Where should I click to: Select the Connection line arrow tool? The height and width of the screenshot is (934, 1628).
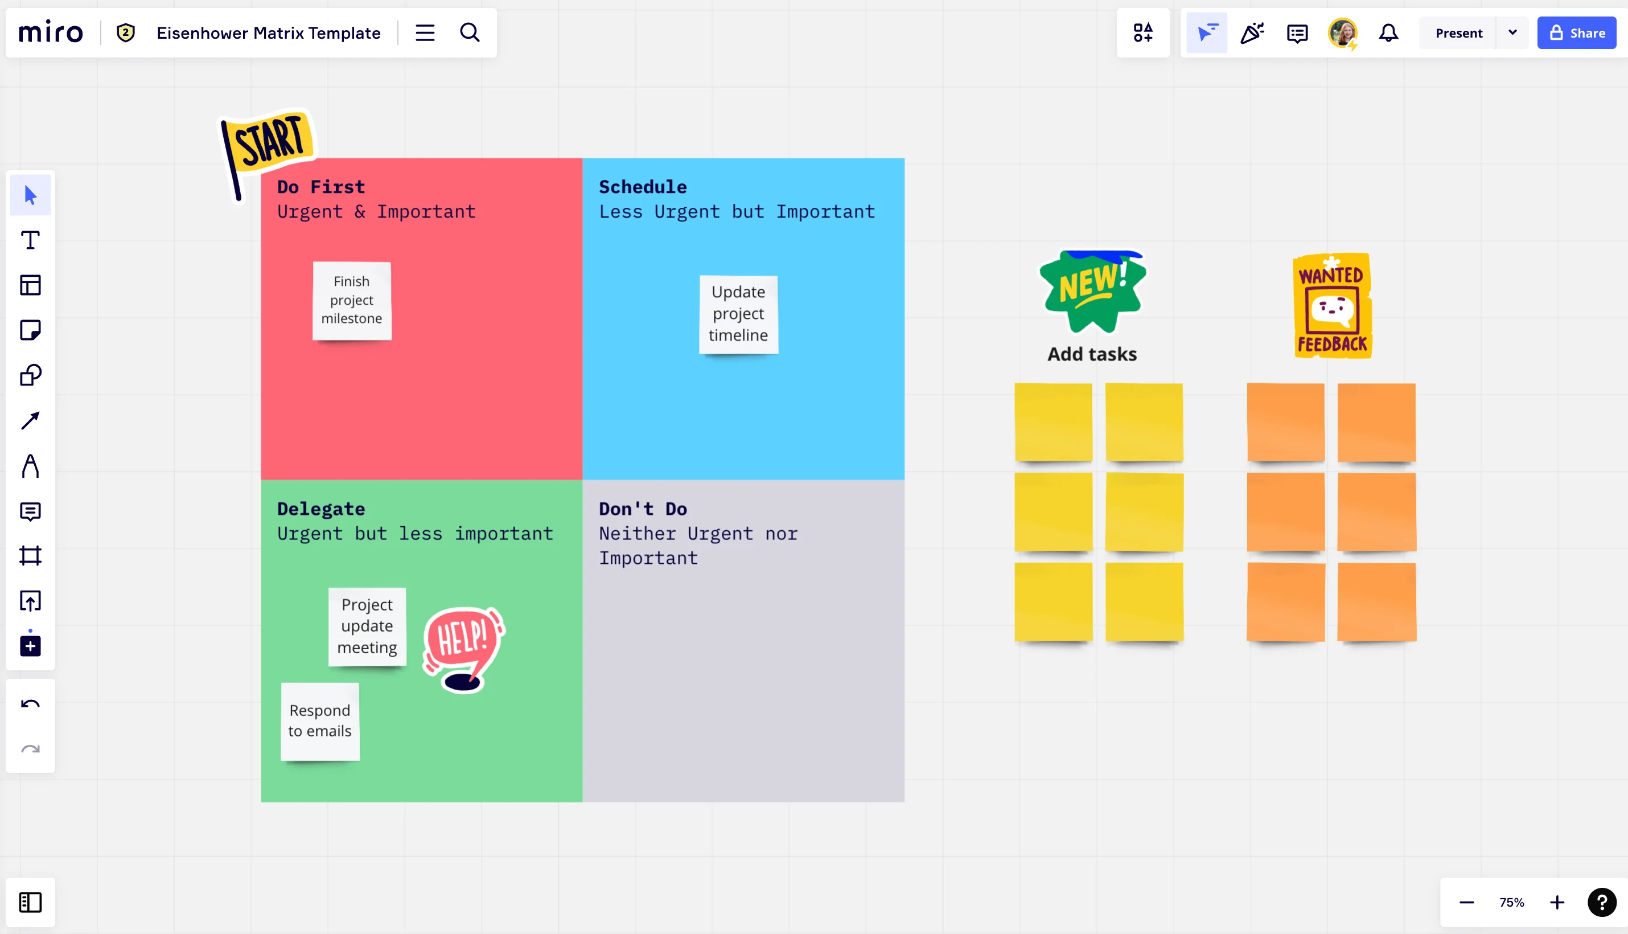pyautogui.click(x=30, y=421)
